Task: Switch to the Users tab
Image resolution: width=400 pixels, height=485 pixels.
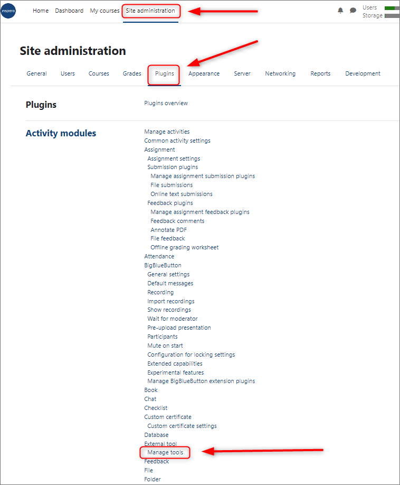Action: (x=68, y=73)
